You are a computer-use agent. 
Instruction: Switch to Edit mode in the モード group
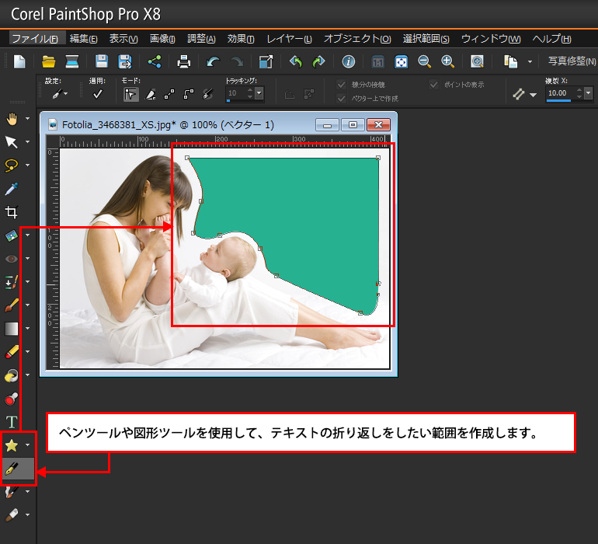pos(130,94)
